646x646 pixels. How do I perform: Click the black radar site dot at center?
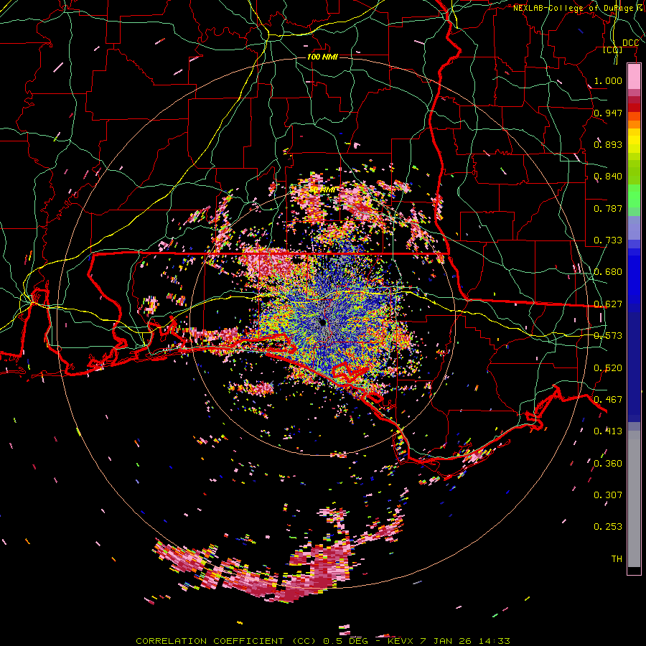(322, 322)
